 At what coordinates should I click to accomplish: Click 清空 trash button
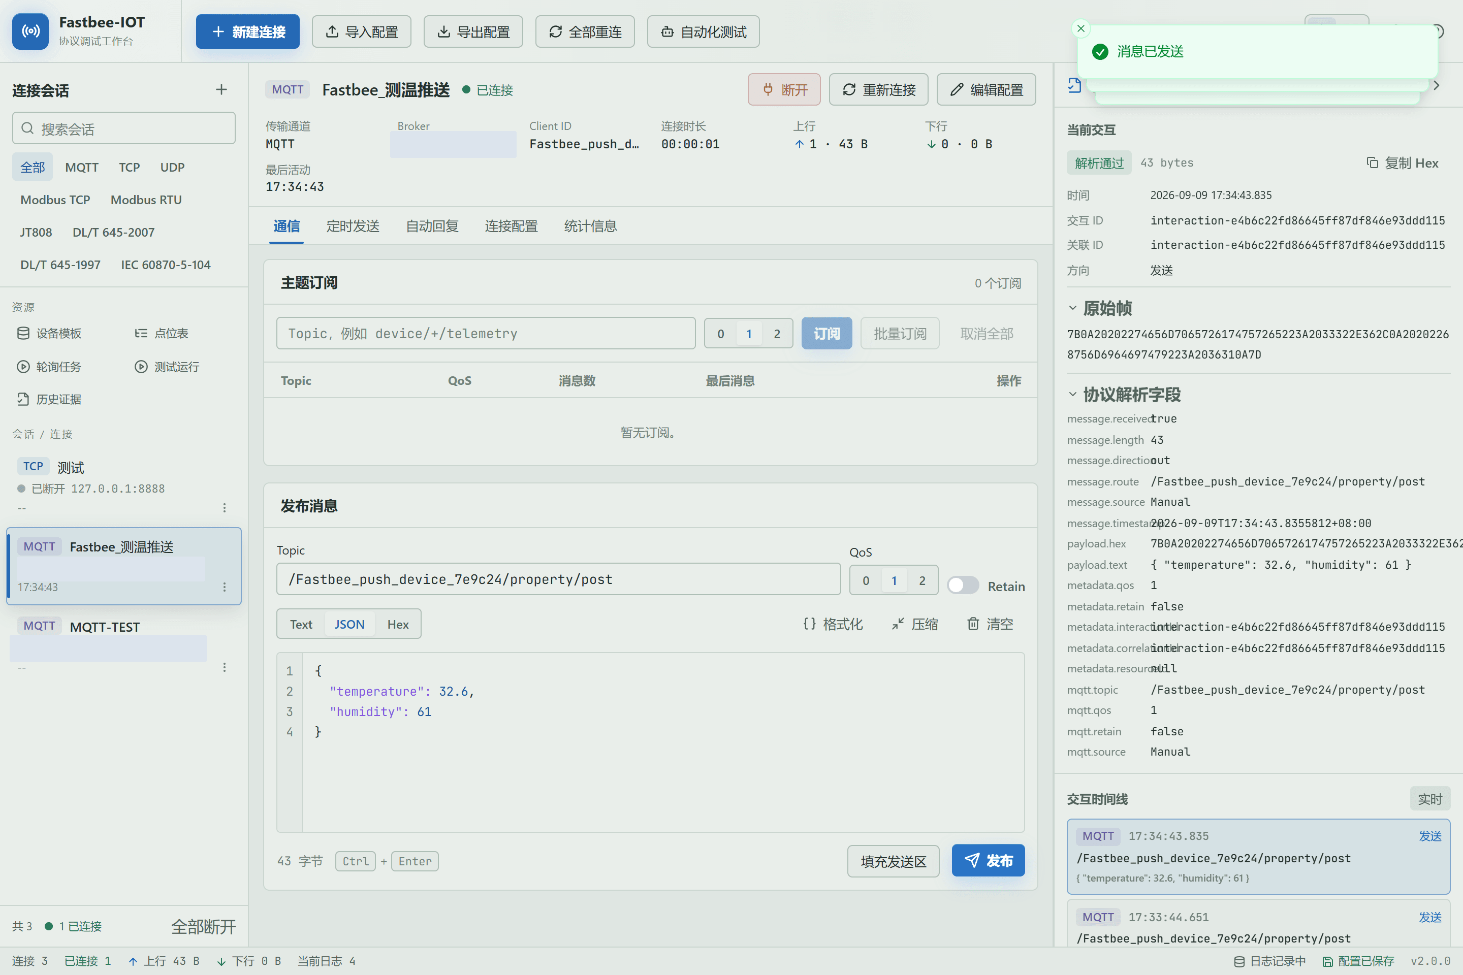(x=990, y=624)
